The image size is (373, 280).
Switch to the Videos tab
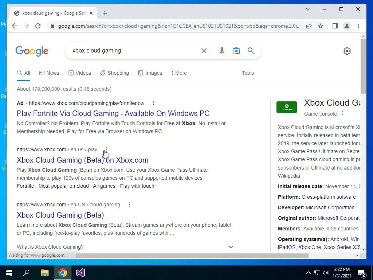(80, 73)
